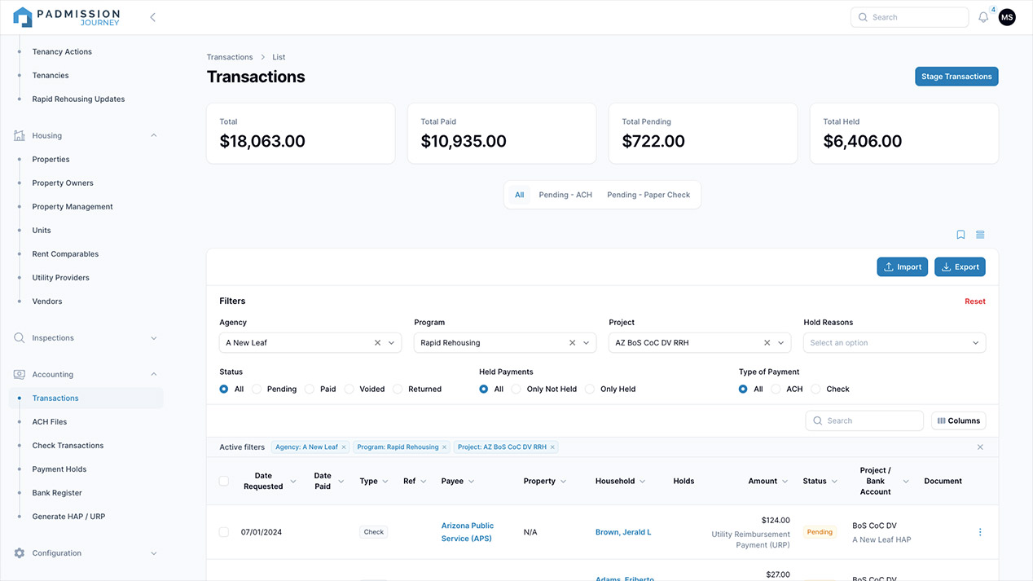The height and width of the screenshot is (581, 1033).
Task: Open the notifications bell
Action: pyautogui.click(x=983, y=17)
